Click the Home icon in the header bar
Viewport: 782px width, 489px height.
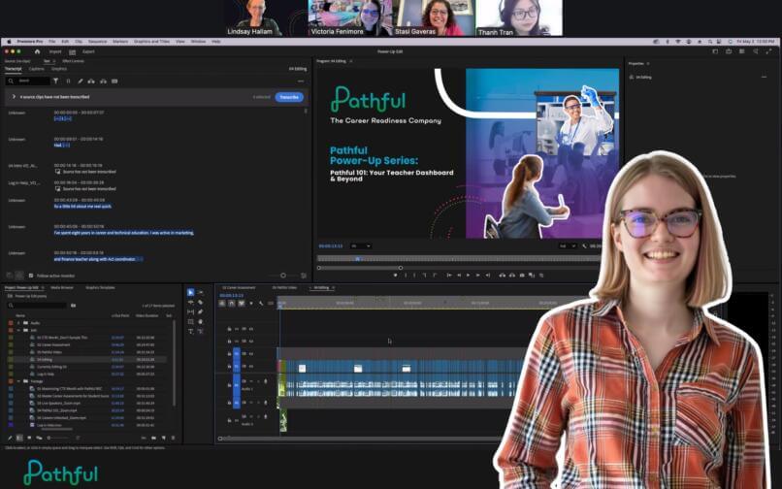tap(37, 51)
